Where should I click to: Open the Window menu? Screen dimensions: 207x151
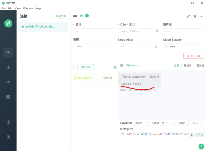point(28,9)
